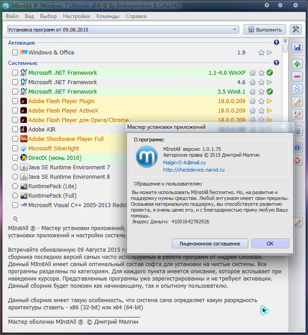Click the program list vertical scrollbar thumb
This screenshot has width=308, height=335.
285,48
